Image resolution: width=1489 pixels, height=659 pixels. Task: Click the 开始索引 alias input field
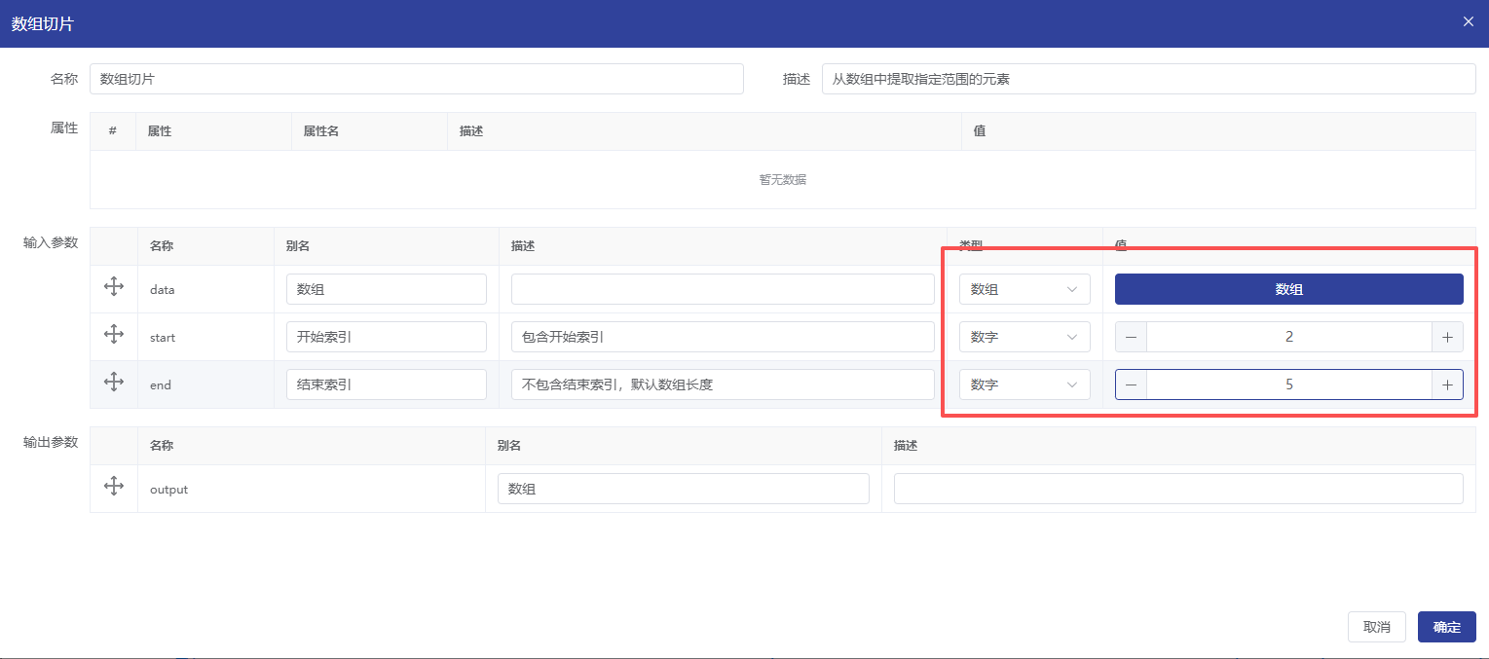(x=386, y=337)
